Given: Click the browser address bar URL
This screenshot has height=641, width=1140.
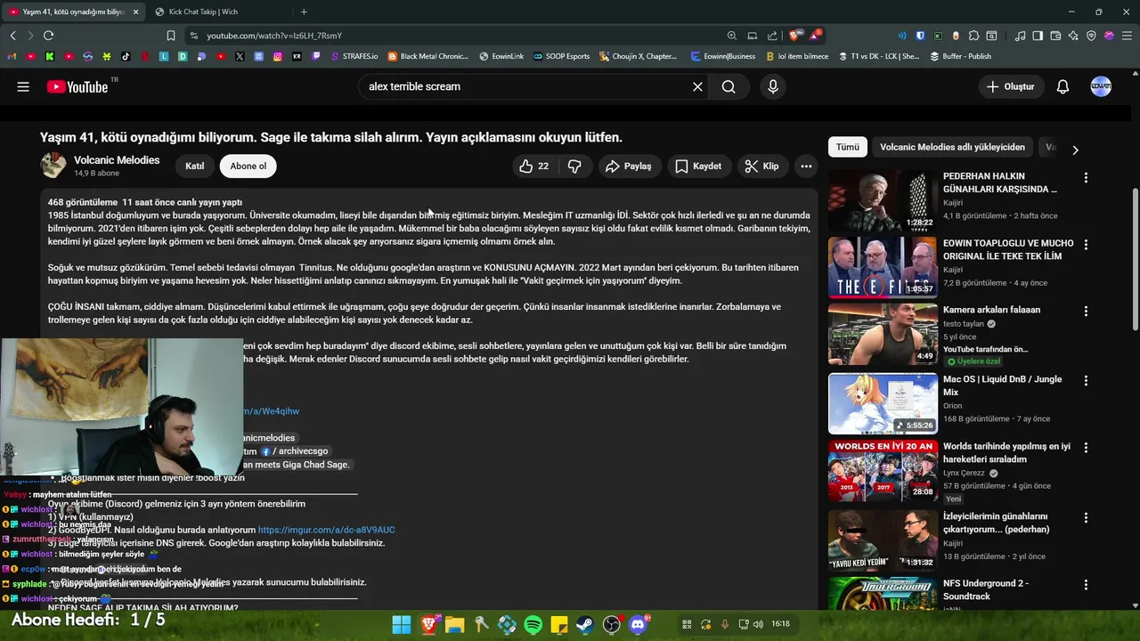Looking at the screenshot, I should point(274,36).
